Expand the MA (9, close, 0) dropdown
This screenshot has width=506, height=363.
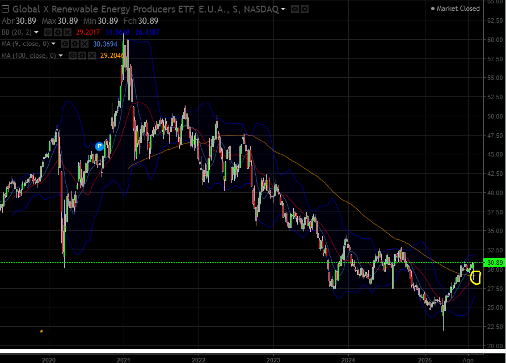(53, 44)
